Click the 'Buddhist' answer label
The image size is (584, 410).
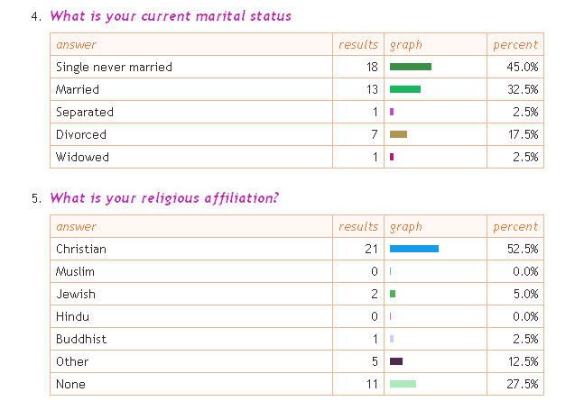point(81,339)
